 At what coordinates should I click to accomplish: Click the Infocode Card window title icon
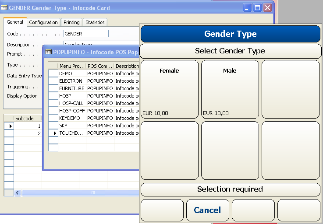tap(4, 8)
